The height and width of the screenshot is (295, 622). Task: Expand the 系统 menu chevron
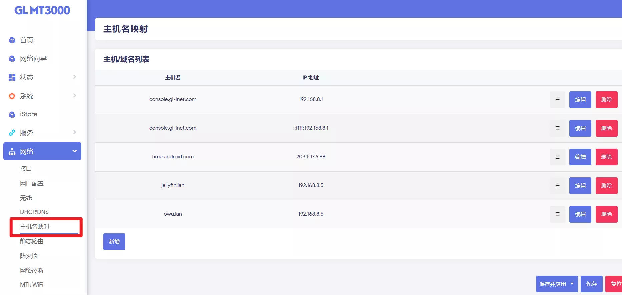tap(75, 96)
